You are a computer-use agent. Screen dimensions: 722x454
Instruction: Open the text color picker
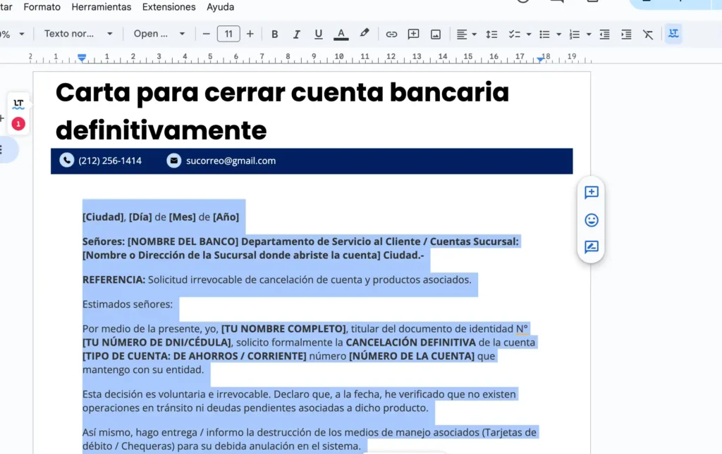[x=341, y=33]
